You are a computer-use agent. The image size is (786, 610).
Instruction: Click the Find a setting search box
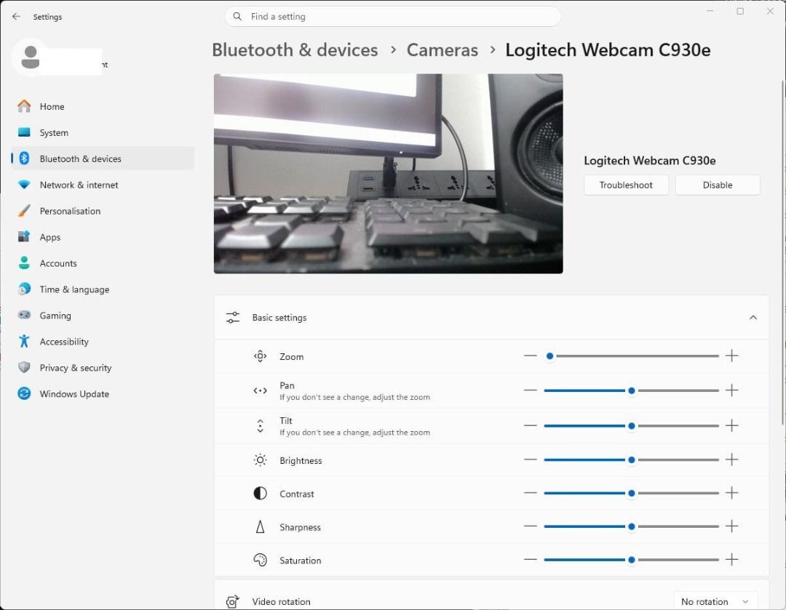(x=393, y=17)
